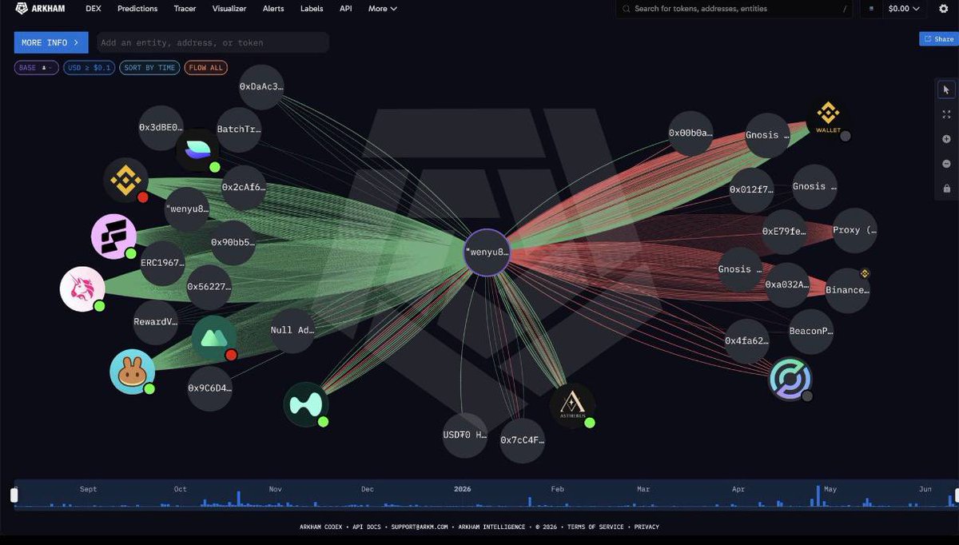Click the Share button
The height and width of the screenshot is (545, 959).
click(x=939, y=38)
